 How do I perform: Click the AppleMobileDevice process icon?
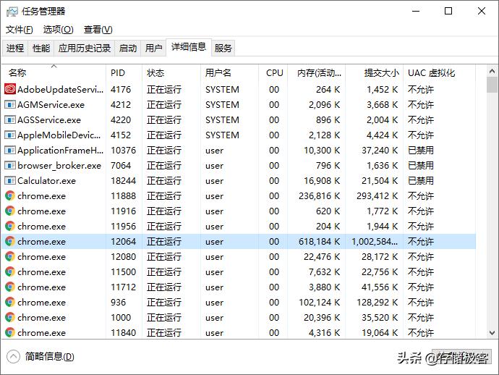pyautogui.click(x=10, y=135)
